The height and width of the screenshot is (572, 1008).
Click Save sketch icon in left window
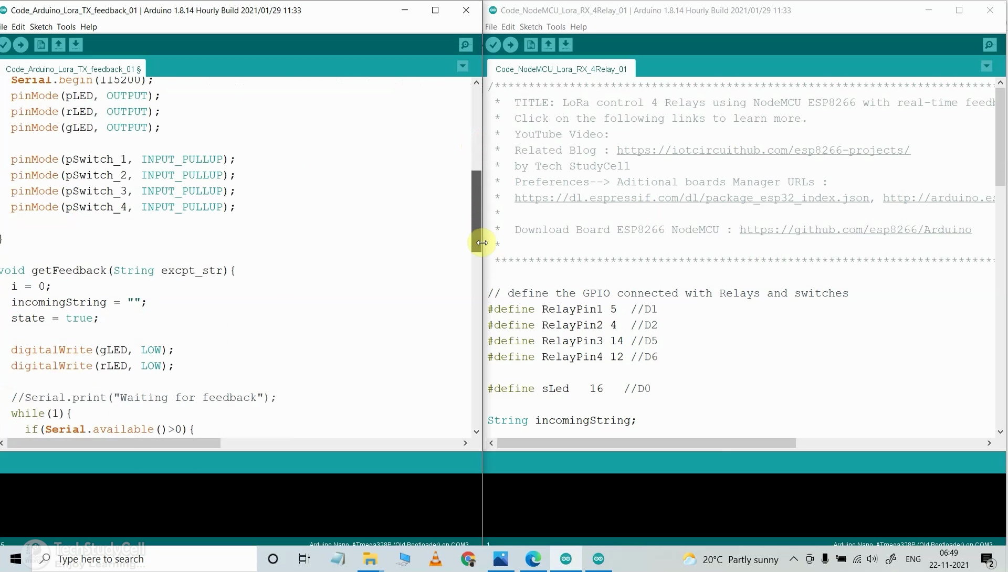click(x=76, y=45)
